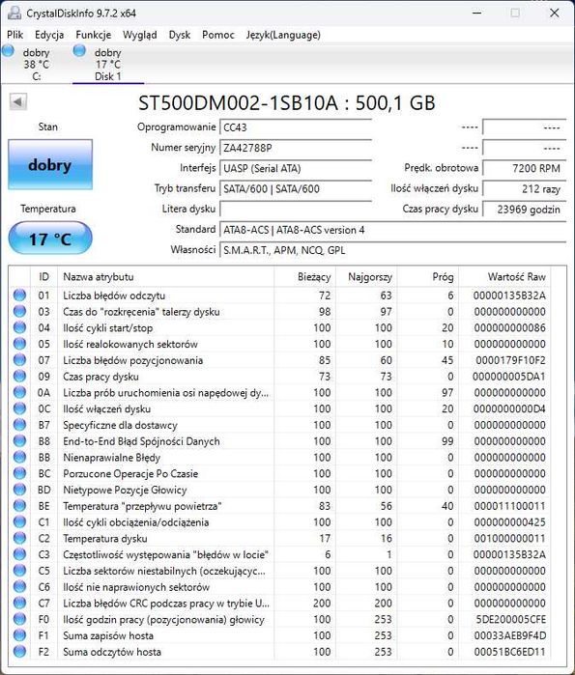This screenshot has width=575, height=675.
Task: Click the transfer mode field SATA/600
Action: pyautogui.click(x=296, y=188)
